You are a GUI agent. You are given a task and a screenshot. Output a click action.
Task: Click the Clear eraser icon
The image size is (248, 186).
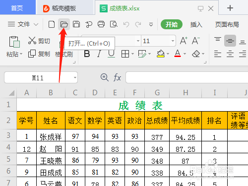click(x=196, y=54)
